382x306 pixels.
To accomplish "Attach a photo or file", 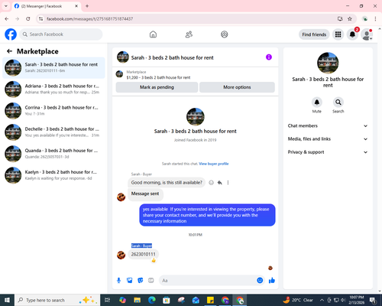I will click(130, 281).
